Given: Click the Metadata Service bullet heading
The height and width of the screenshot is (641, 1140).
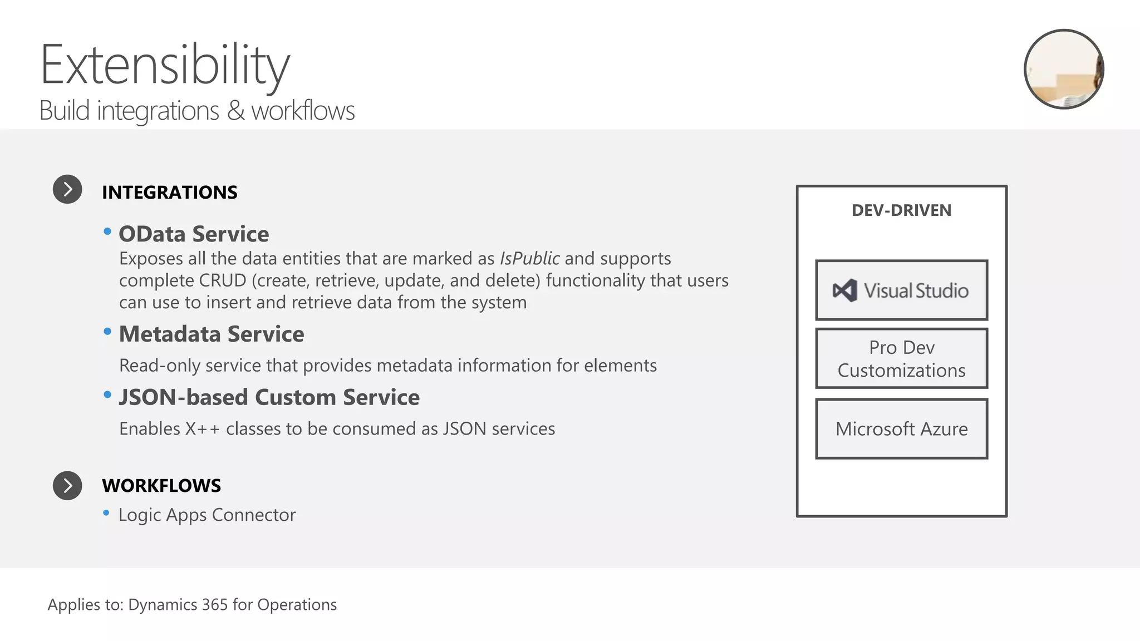Looking at the screenshot, I should click(x=212, y=334).
